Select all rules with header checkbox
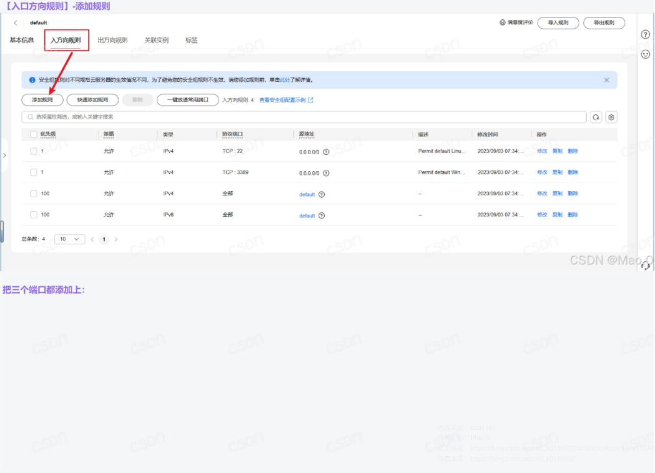This screenshot has height=473, width=655. [x=34, y=134]
